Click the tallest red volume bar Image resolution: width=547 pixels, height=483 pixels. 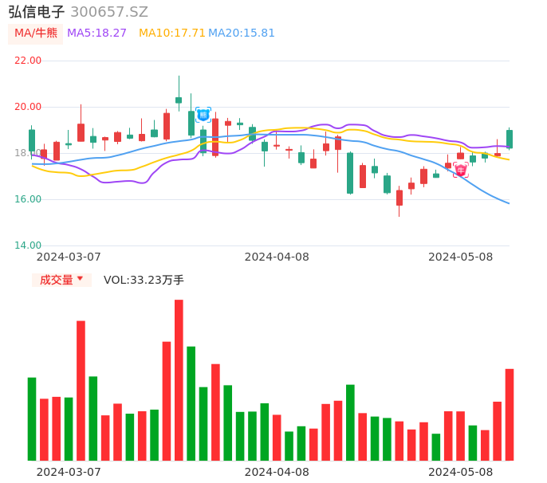point(179,379)
